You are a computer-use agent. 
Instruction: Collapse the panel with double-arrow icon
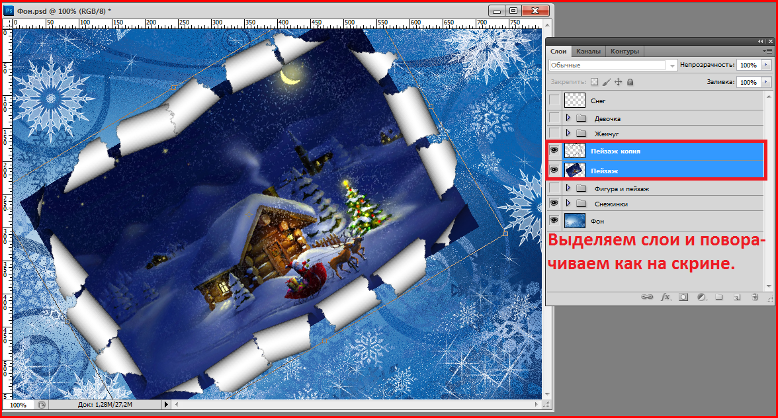point(761,42)
